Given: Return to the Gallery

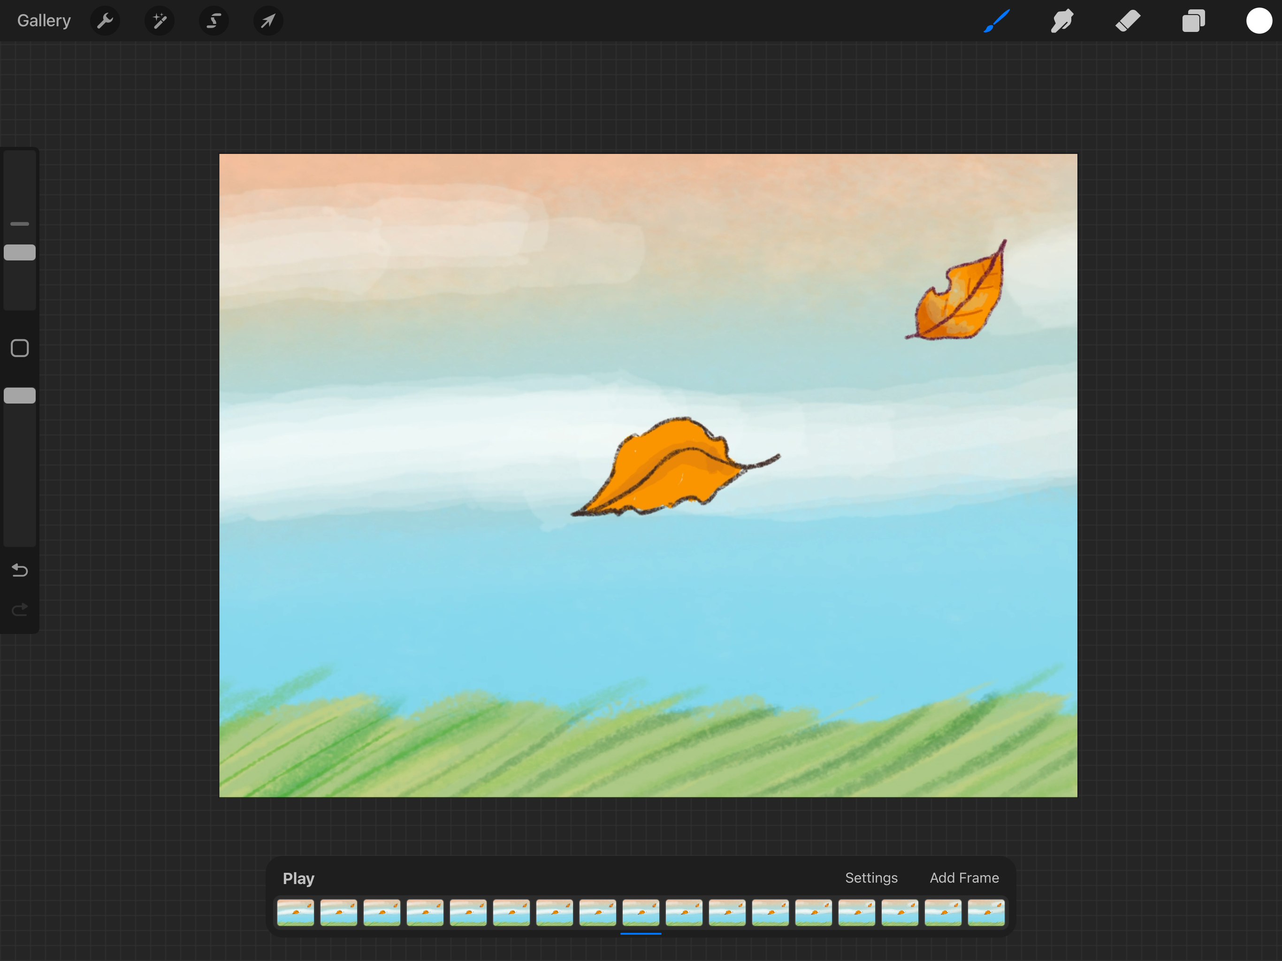Looking at the screenshot, I should (x=44, y=21).
